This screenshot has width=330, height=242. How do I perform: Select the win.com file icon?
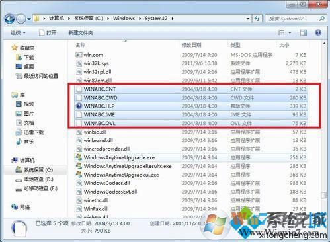coord(79,54)
